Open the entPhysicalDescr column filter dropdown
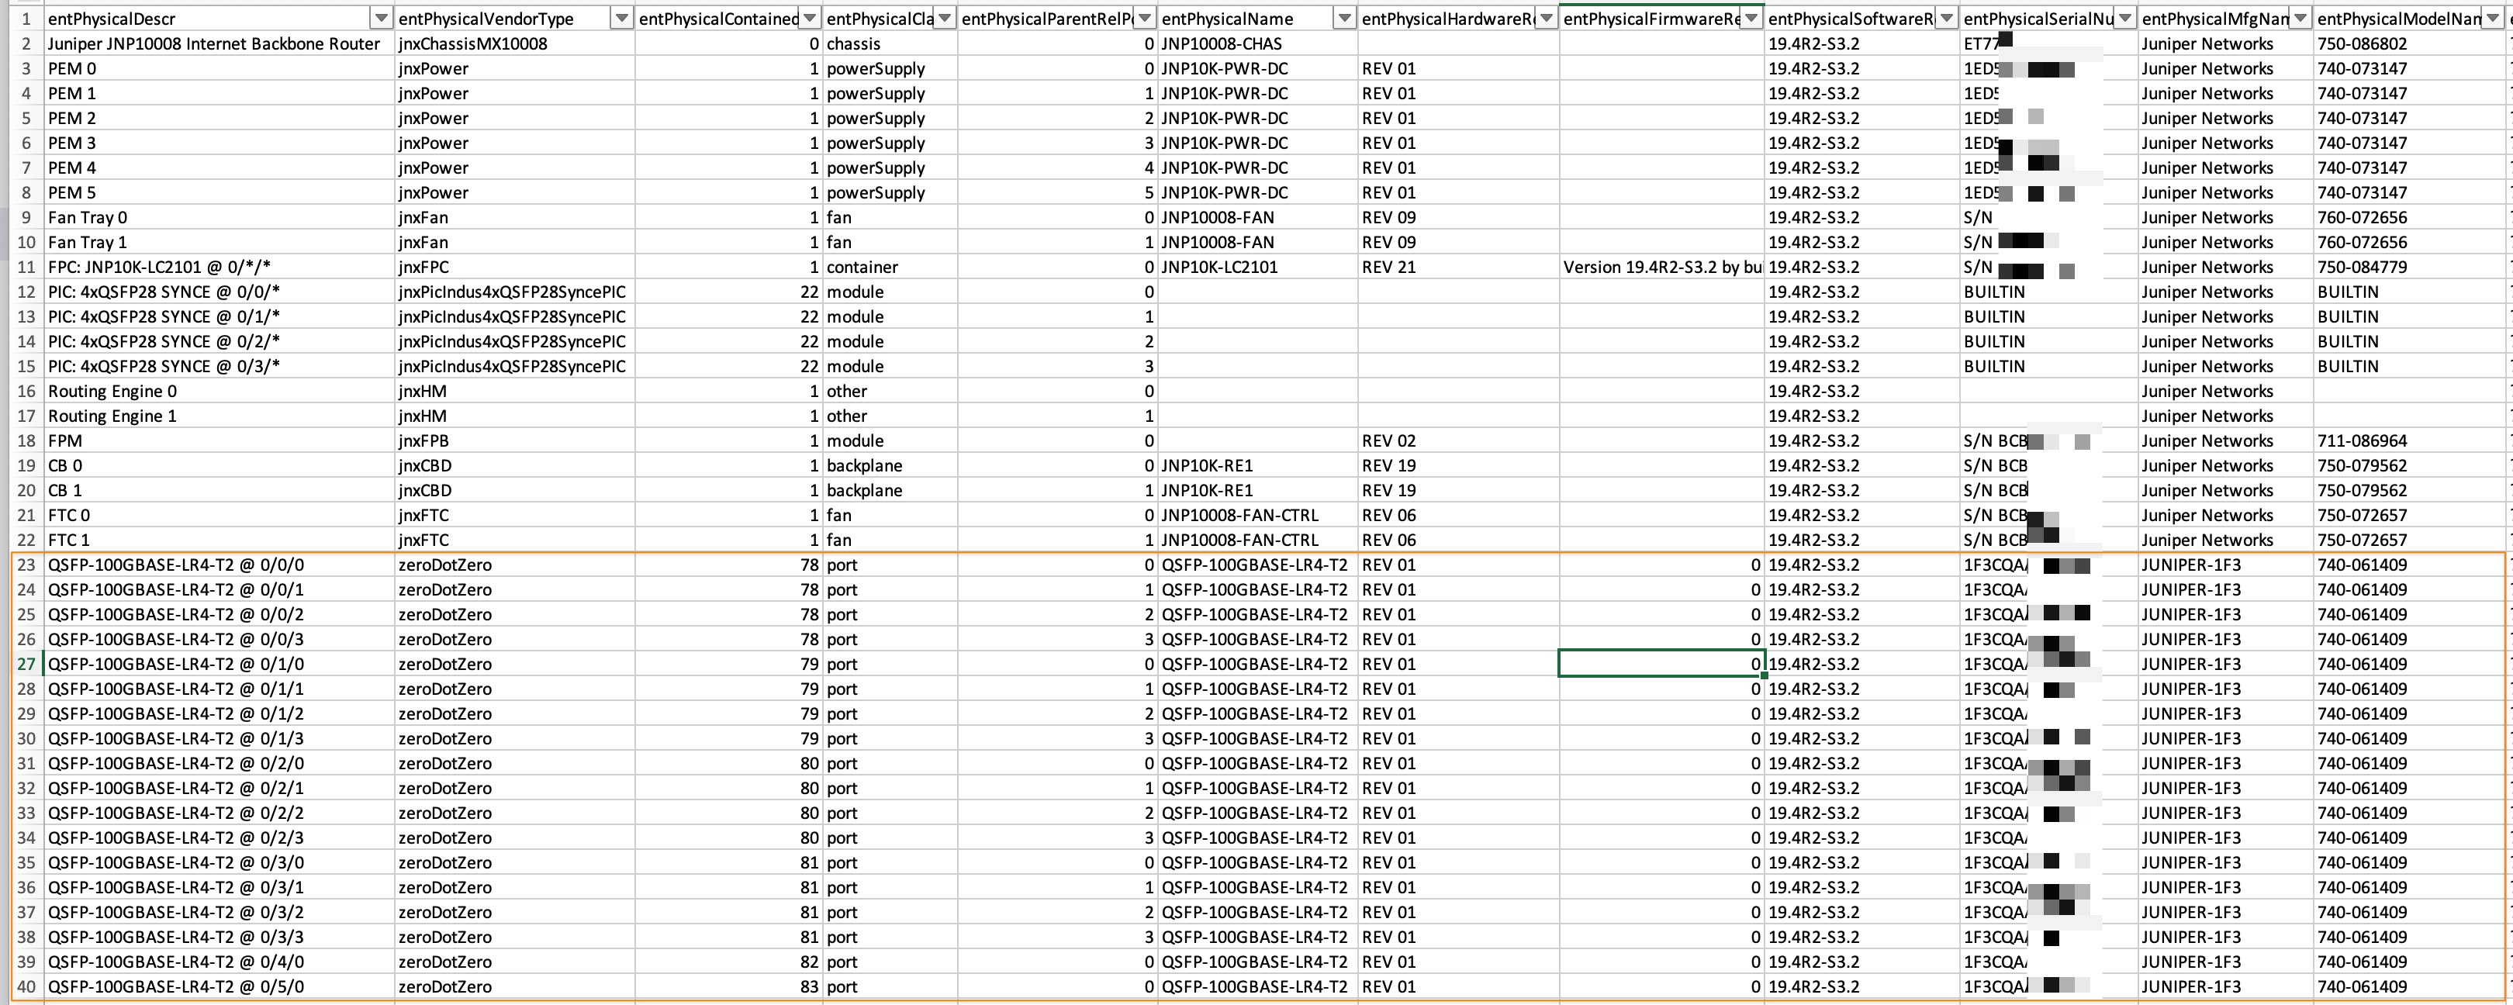 click(381, 19)
